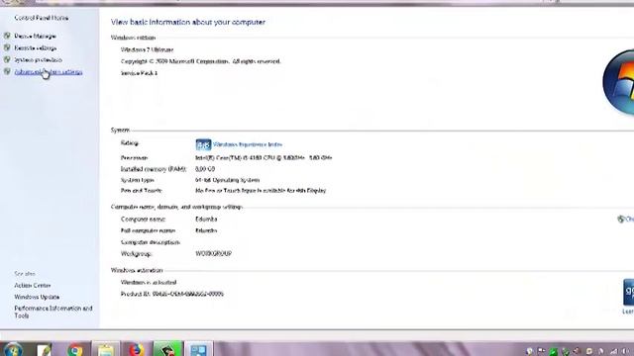Open Device Manager link

point(36,36)
